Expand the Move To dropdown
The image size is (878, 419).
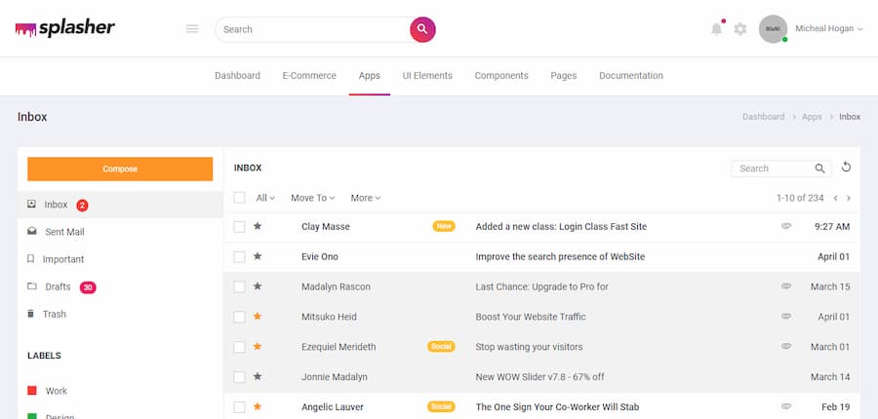pos(313,198)
